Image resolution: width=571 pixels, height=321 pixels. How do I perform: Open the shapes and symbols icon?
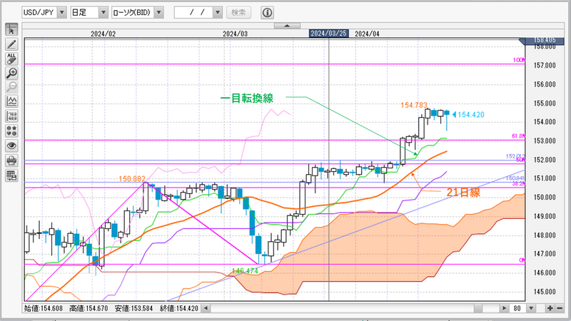11,131
